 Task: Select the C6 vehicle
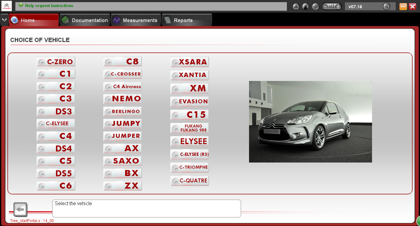click(56, 186)
